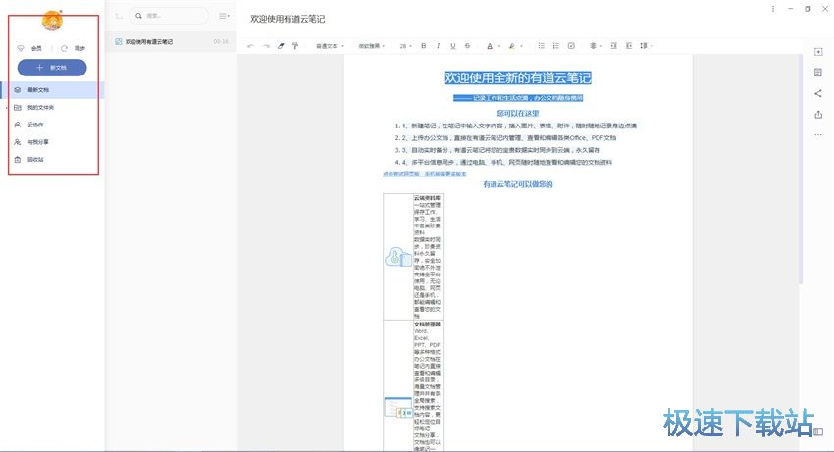This screenshot has width=834, height=452.
Task: Open the text alignment dropdown
Action: coord(596,46)
